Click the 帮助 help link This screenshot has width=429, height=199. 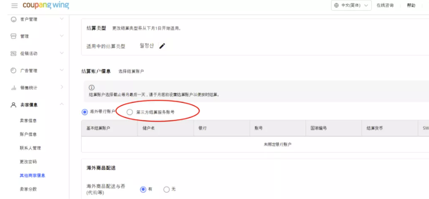[411, 5]
